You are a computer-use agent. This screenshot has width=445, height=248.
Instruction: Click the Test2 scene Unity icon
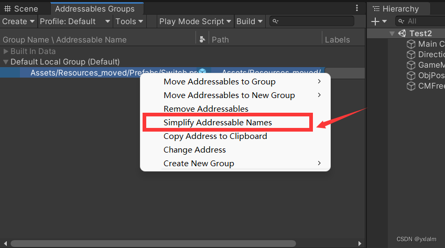pyautogui.click(x=403, y=33)
